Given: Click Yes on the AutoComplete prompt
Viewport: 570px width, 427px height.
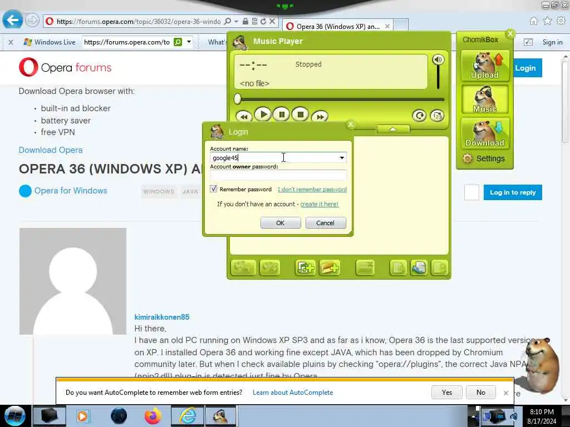Looking at the screenshot, I should click(x=447, y=392).
